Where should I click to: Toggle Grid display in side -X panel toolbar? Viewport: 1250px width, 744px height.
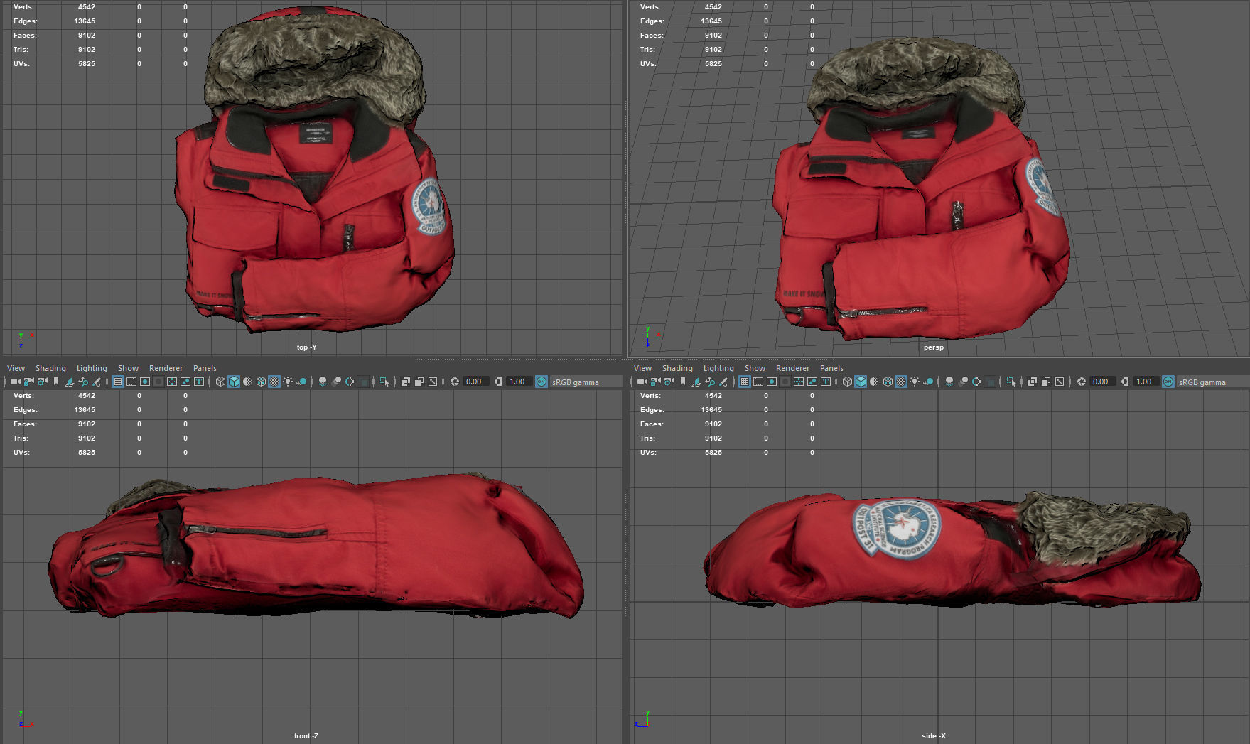pos(745,382)
